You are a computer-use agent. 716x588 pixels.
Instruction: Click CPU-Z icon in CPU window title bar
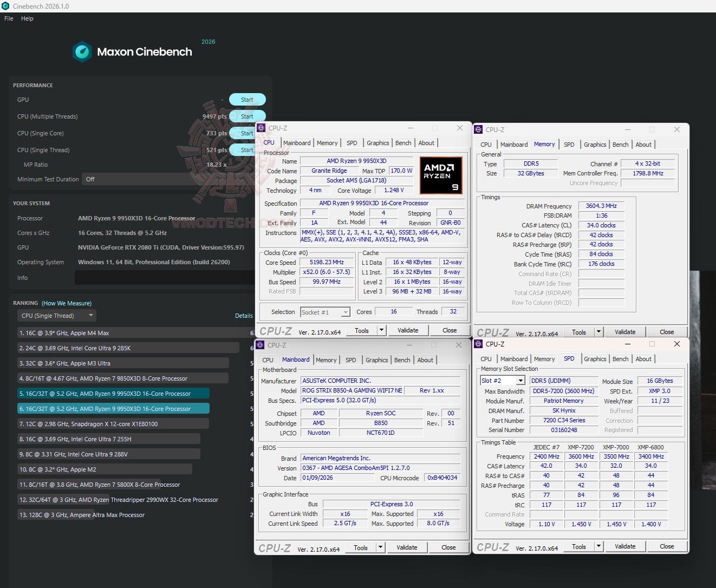[x=261, y=128]
